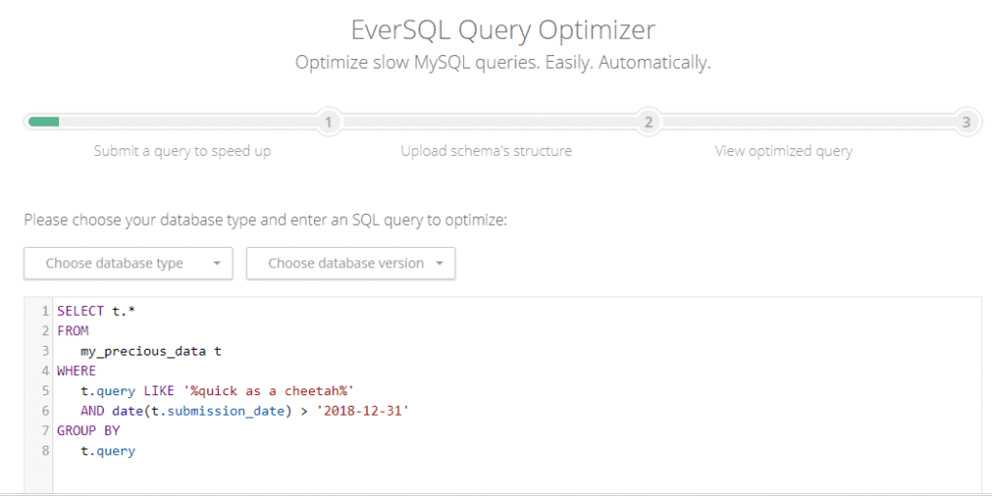Click step 3 circle in progress bar
The width and height of the screenshot is (992, 496).
[966, 121]
